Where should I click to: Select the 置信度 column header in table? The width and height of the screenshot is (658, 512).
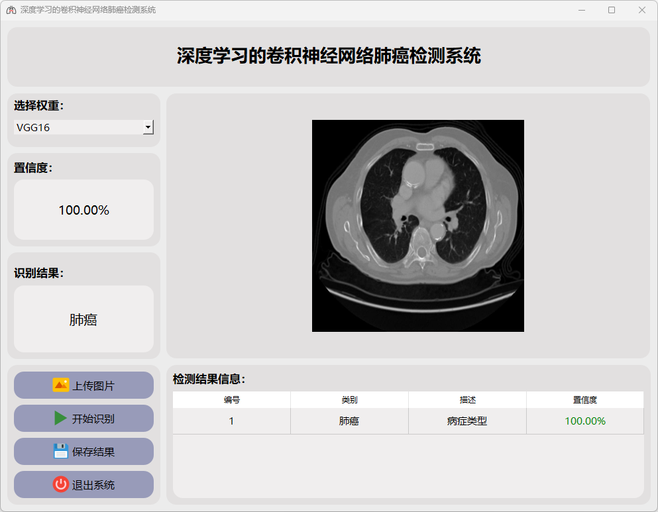(x=584, y=400)
